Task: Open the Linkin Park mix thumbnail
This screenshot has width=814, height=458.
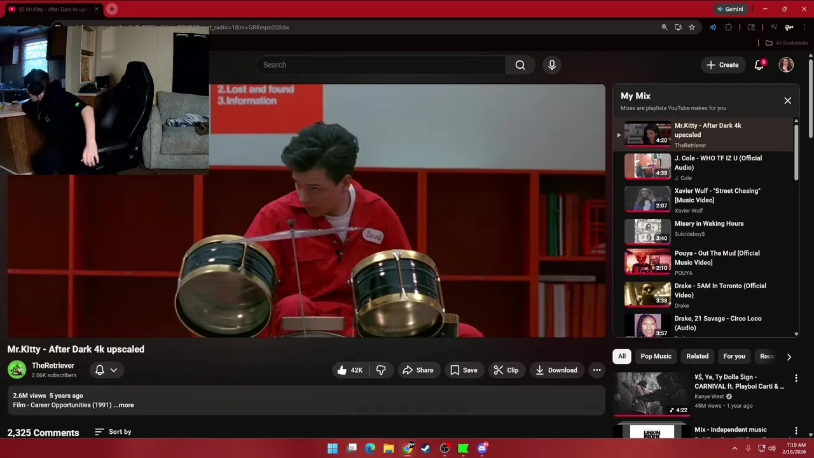Action: pyautogui.click(x=651, y=431)
